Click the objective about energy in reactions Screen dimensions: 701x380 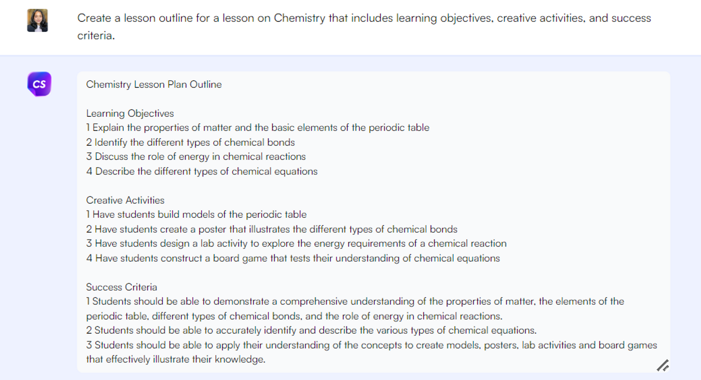[x=196, y=156]
